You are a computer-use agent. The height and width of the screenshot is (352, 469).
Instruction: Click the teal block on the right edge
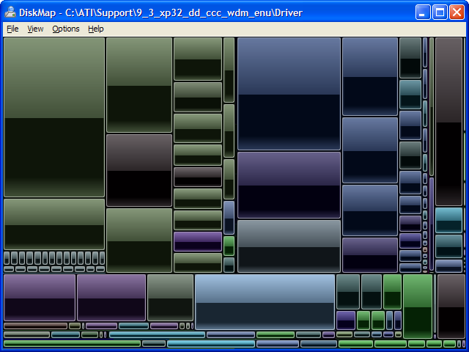click(x=448, y=220)
